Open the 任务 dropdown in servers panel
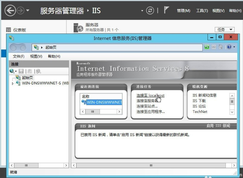Image resolution: width=243 pixels, height=178 pixels. pos(225,30)
